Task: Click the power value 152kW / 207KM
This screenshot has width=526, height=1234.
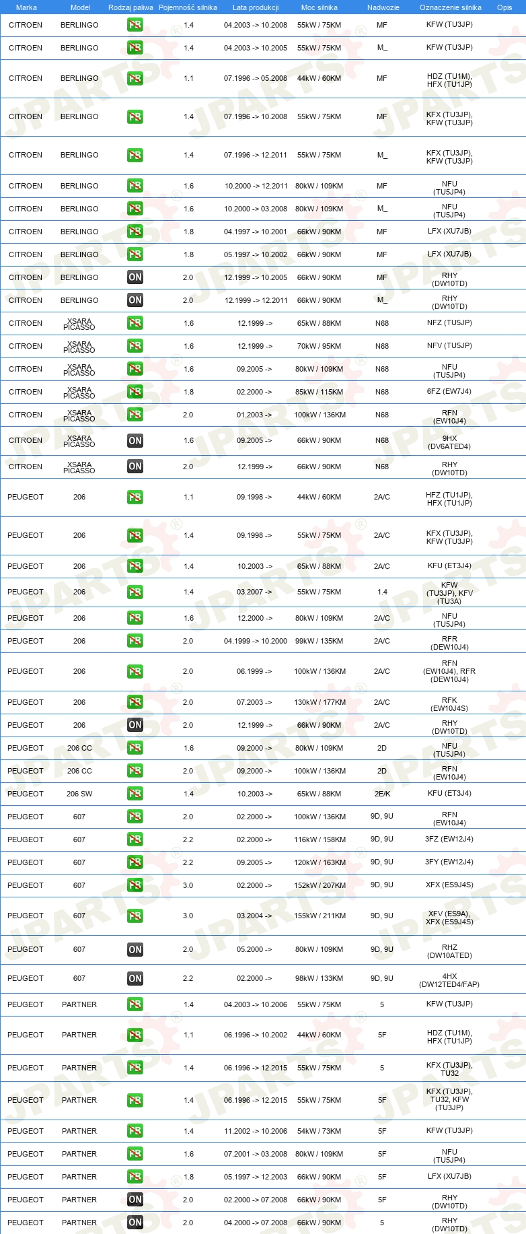Action: point(320,885)
